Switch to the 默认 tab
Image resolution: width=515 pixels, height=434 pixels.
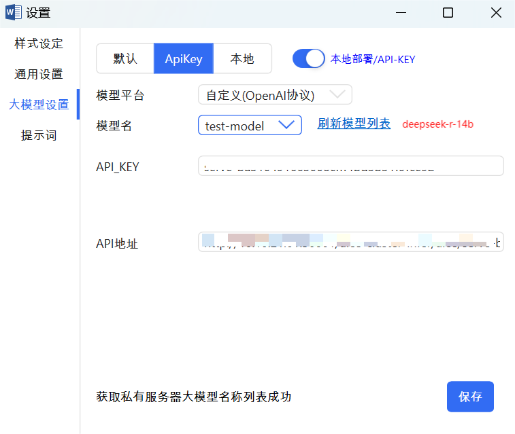[x=125, y=58]
